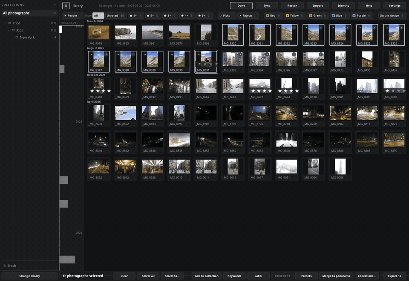Open the Collections... dialog

(x=367, y=276)
